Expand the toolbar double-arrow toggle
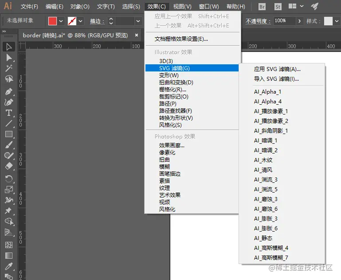Image resolution: width=341 pixels, height=280 pixels. [x=4, y=32]
